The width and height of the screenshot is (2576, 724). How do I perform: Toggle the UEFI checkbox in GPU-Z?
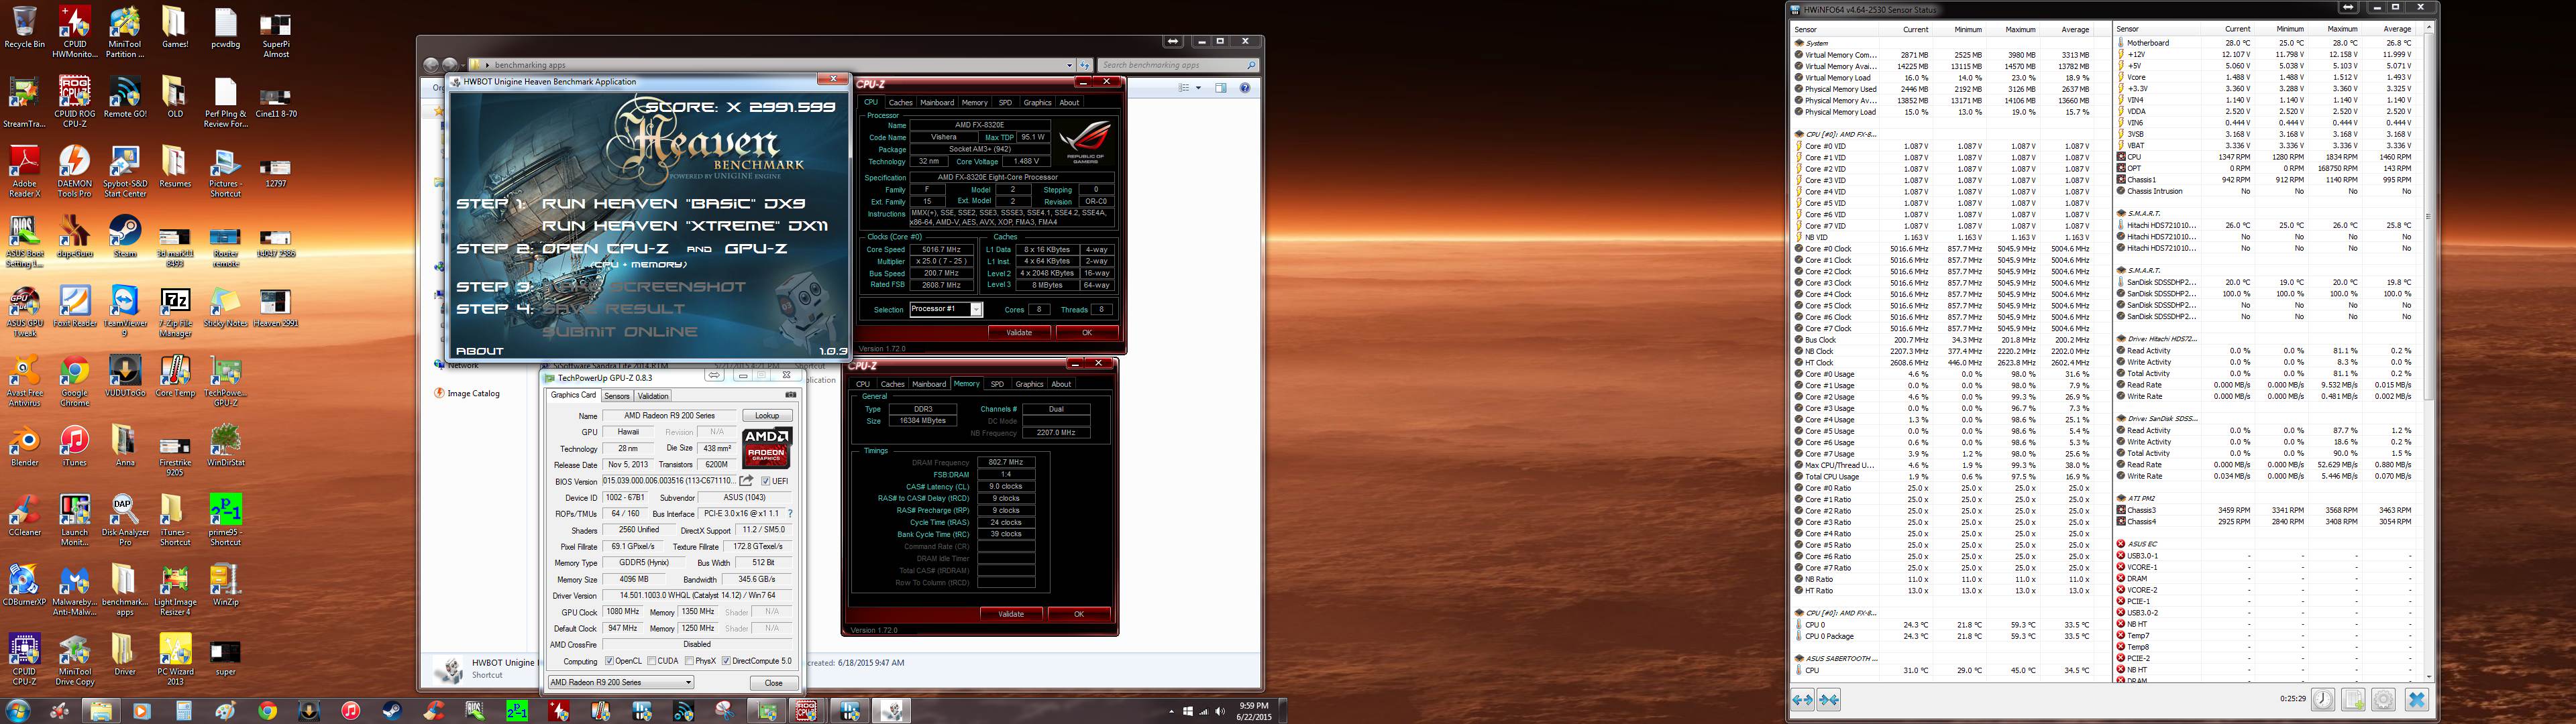[x=766, y=481]
